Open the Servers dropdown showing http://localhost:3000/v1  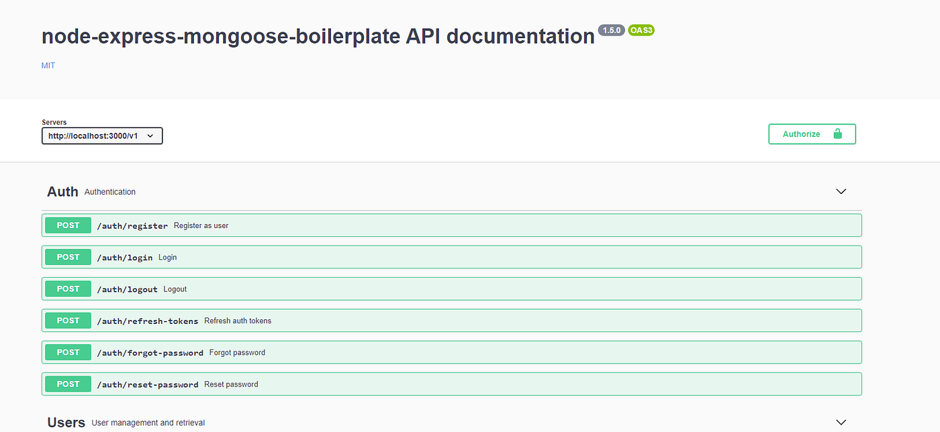pos(101,136)
